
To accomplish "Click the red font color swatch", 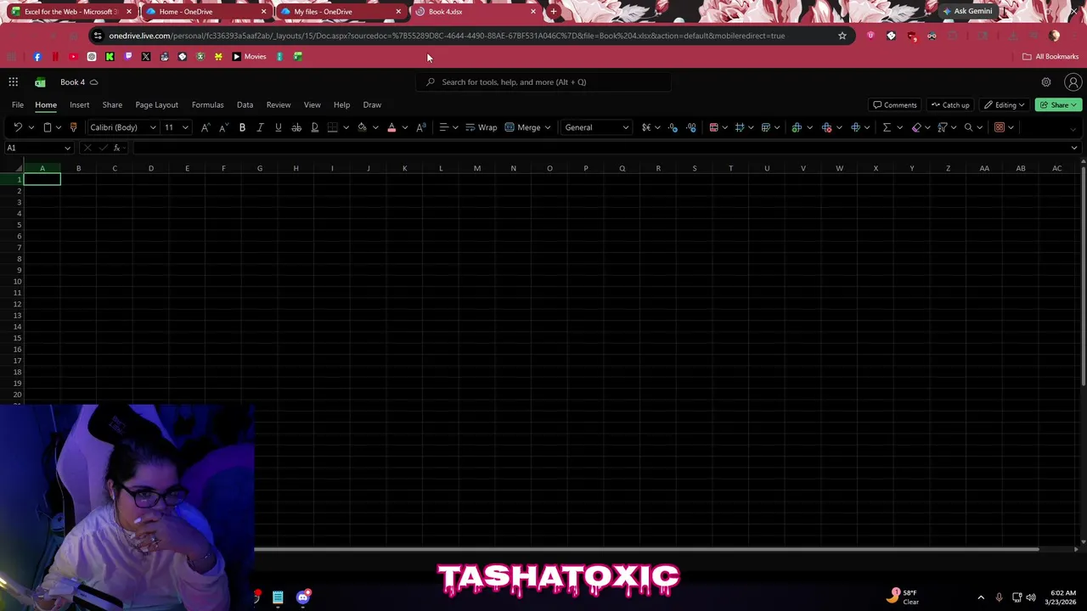I will point(391,127).
